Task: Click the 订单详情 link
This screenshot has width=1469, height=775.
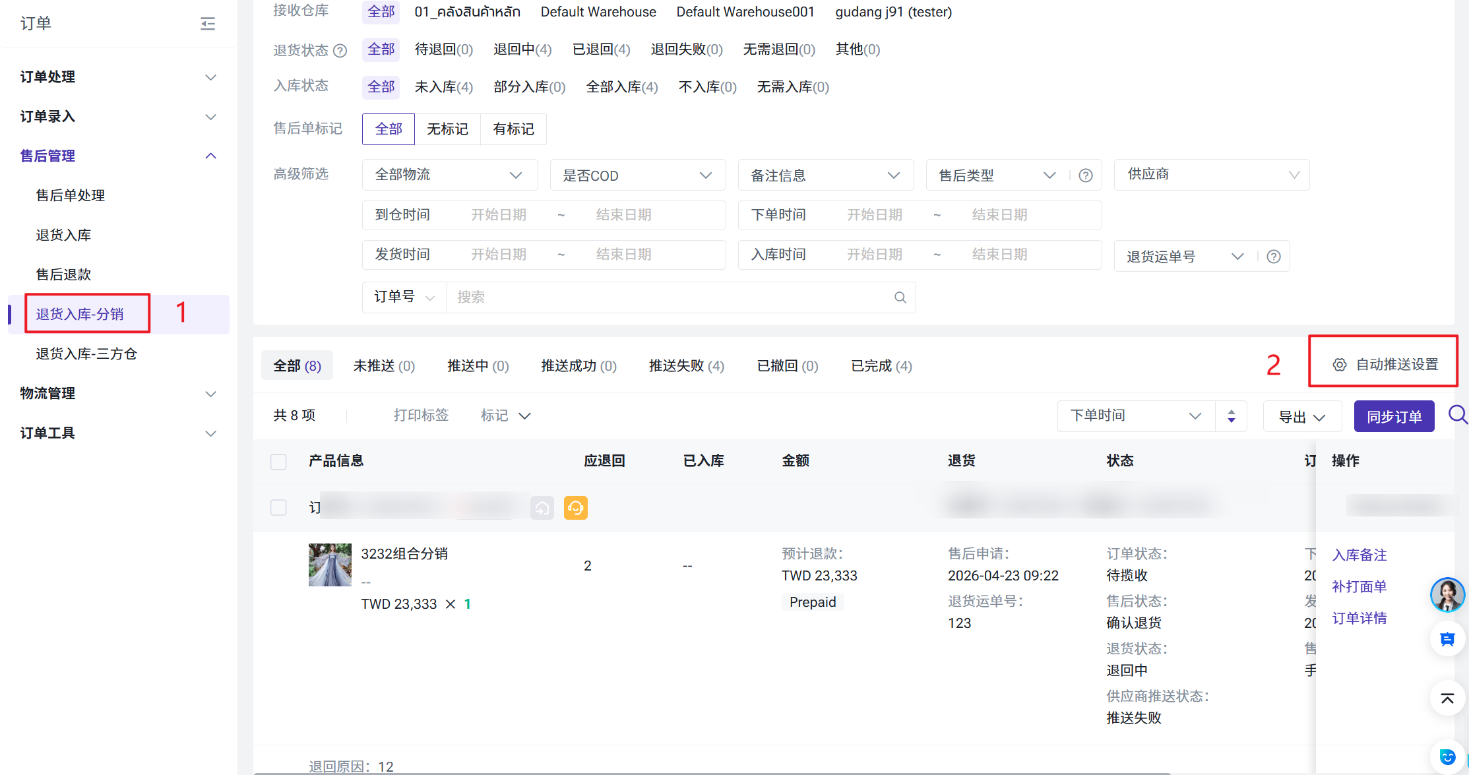Action: point(1359,618)
